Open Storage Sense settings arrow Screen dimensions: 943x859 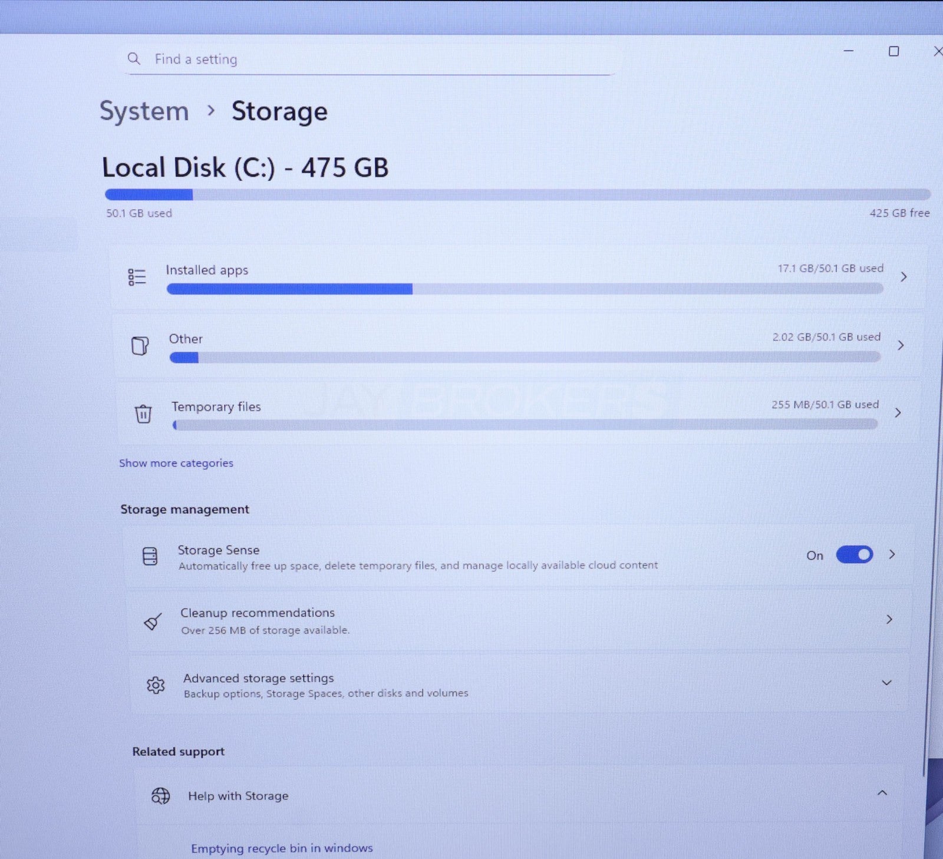pos(892,554)
